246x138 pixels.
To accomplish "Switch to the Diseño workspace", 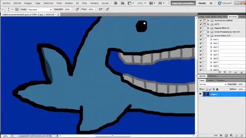I will (x=202, y=3).
